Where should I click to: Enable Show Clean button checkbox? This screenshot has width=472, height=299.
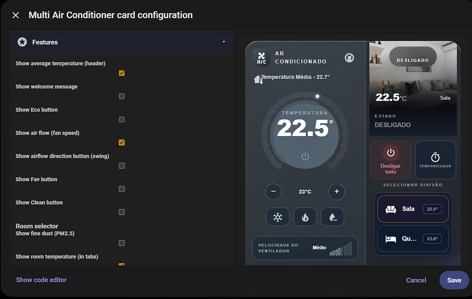[x=122, y=212]
